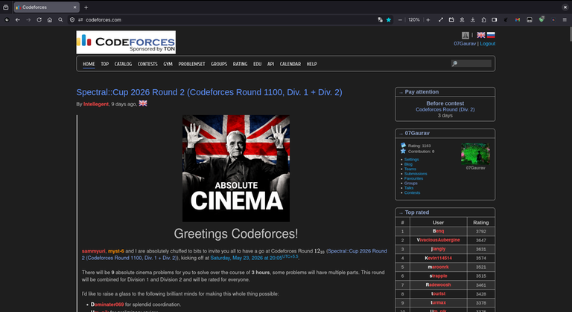The image size is (572, 312).
Task: Click the fullscreen diagonal arrow icon
Action: (x=441, y=20)
